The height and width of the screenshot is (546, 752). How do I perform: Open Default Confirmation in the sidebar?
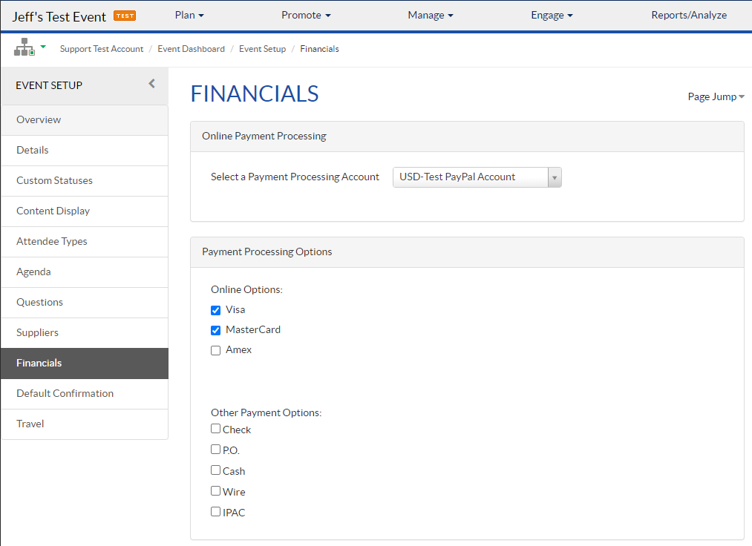click(x=85, y=394)
